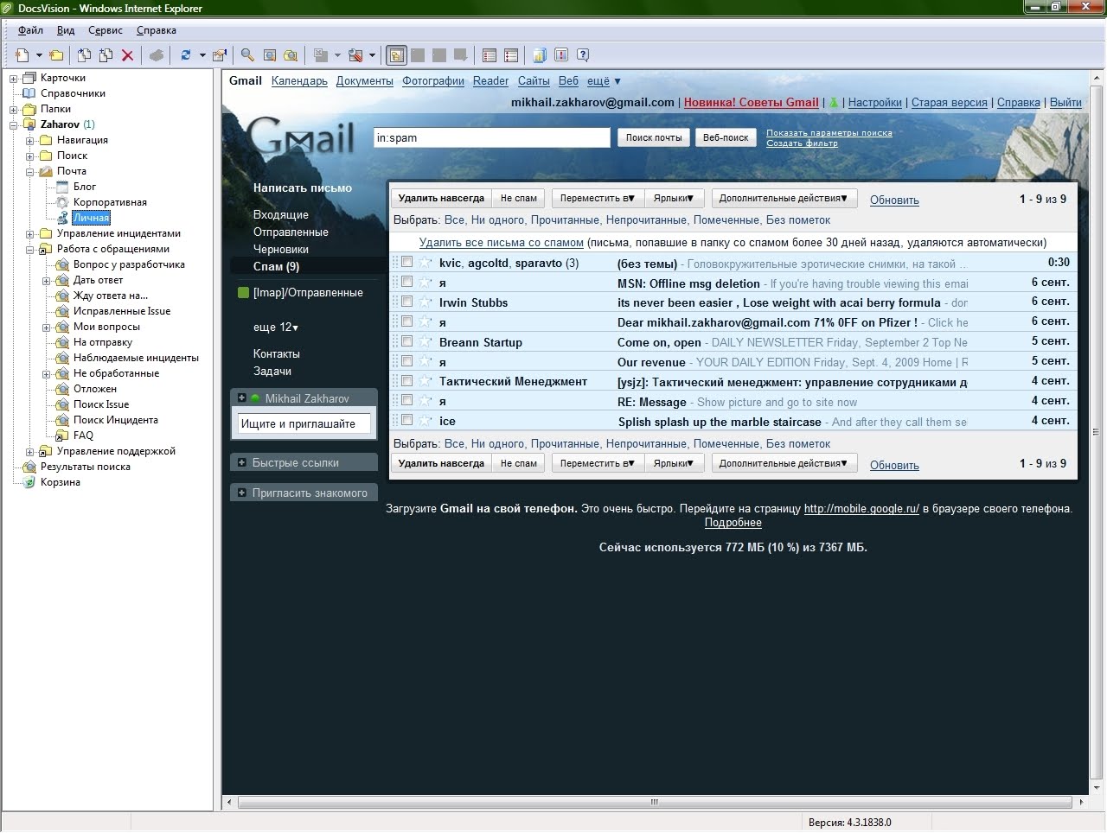1107x833 pixels.
Task: Open the Календарь link
Action: [299, 81]
